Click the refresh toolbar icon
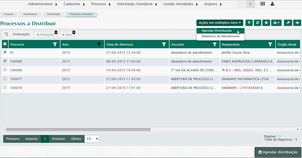Viewport: 302px width, 158px height. pyautogui.click(x=258, y=23)
